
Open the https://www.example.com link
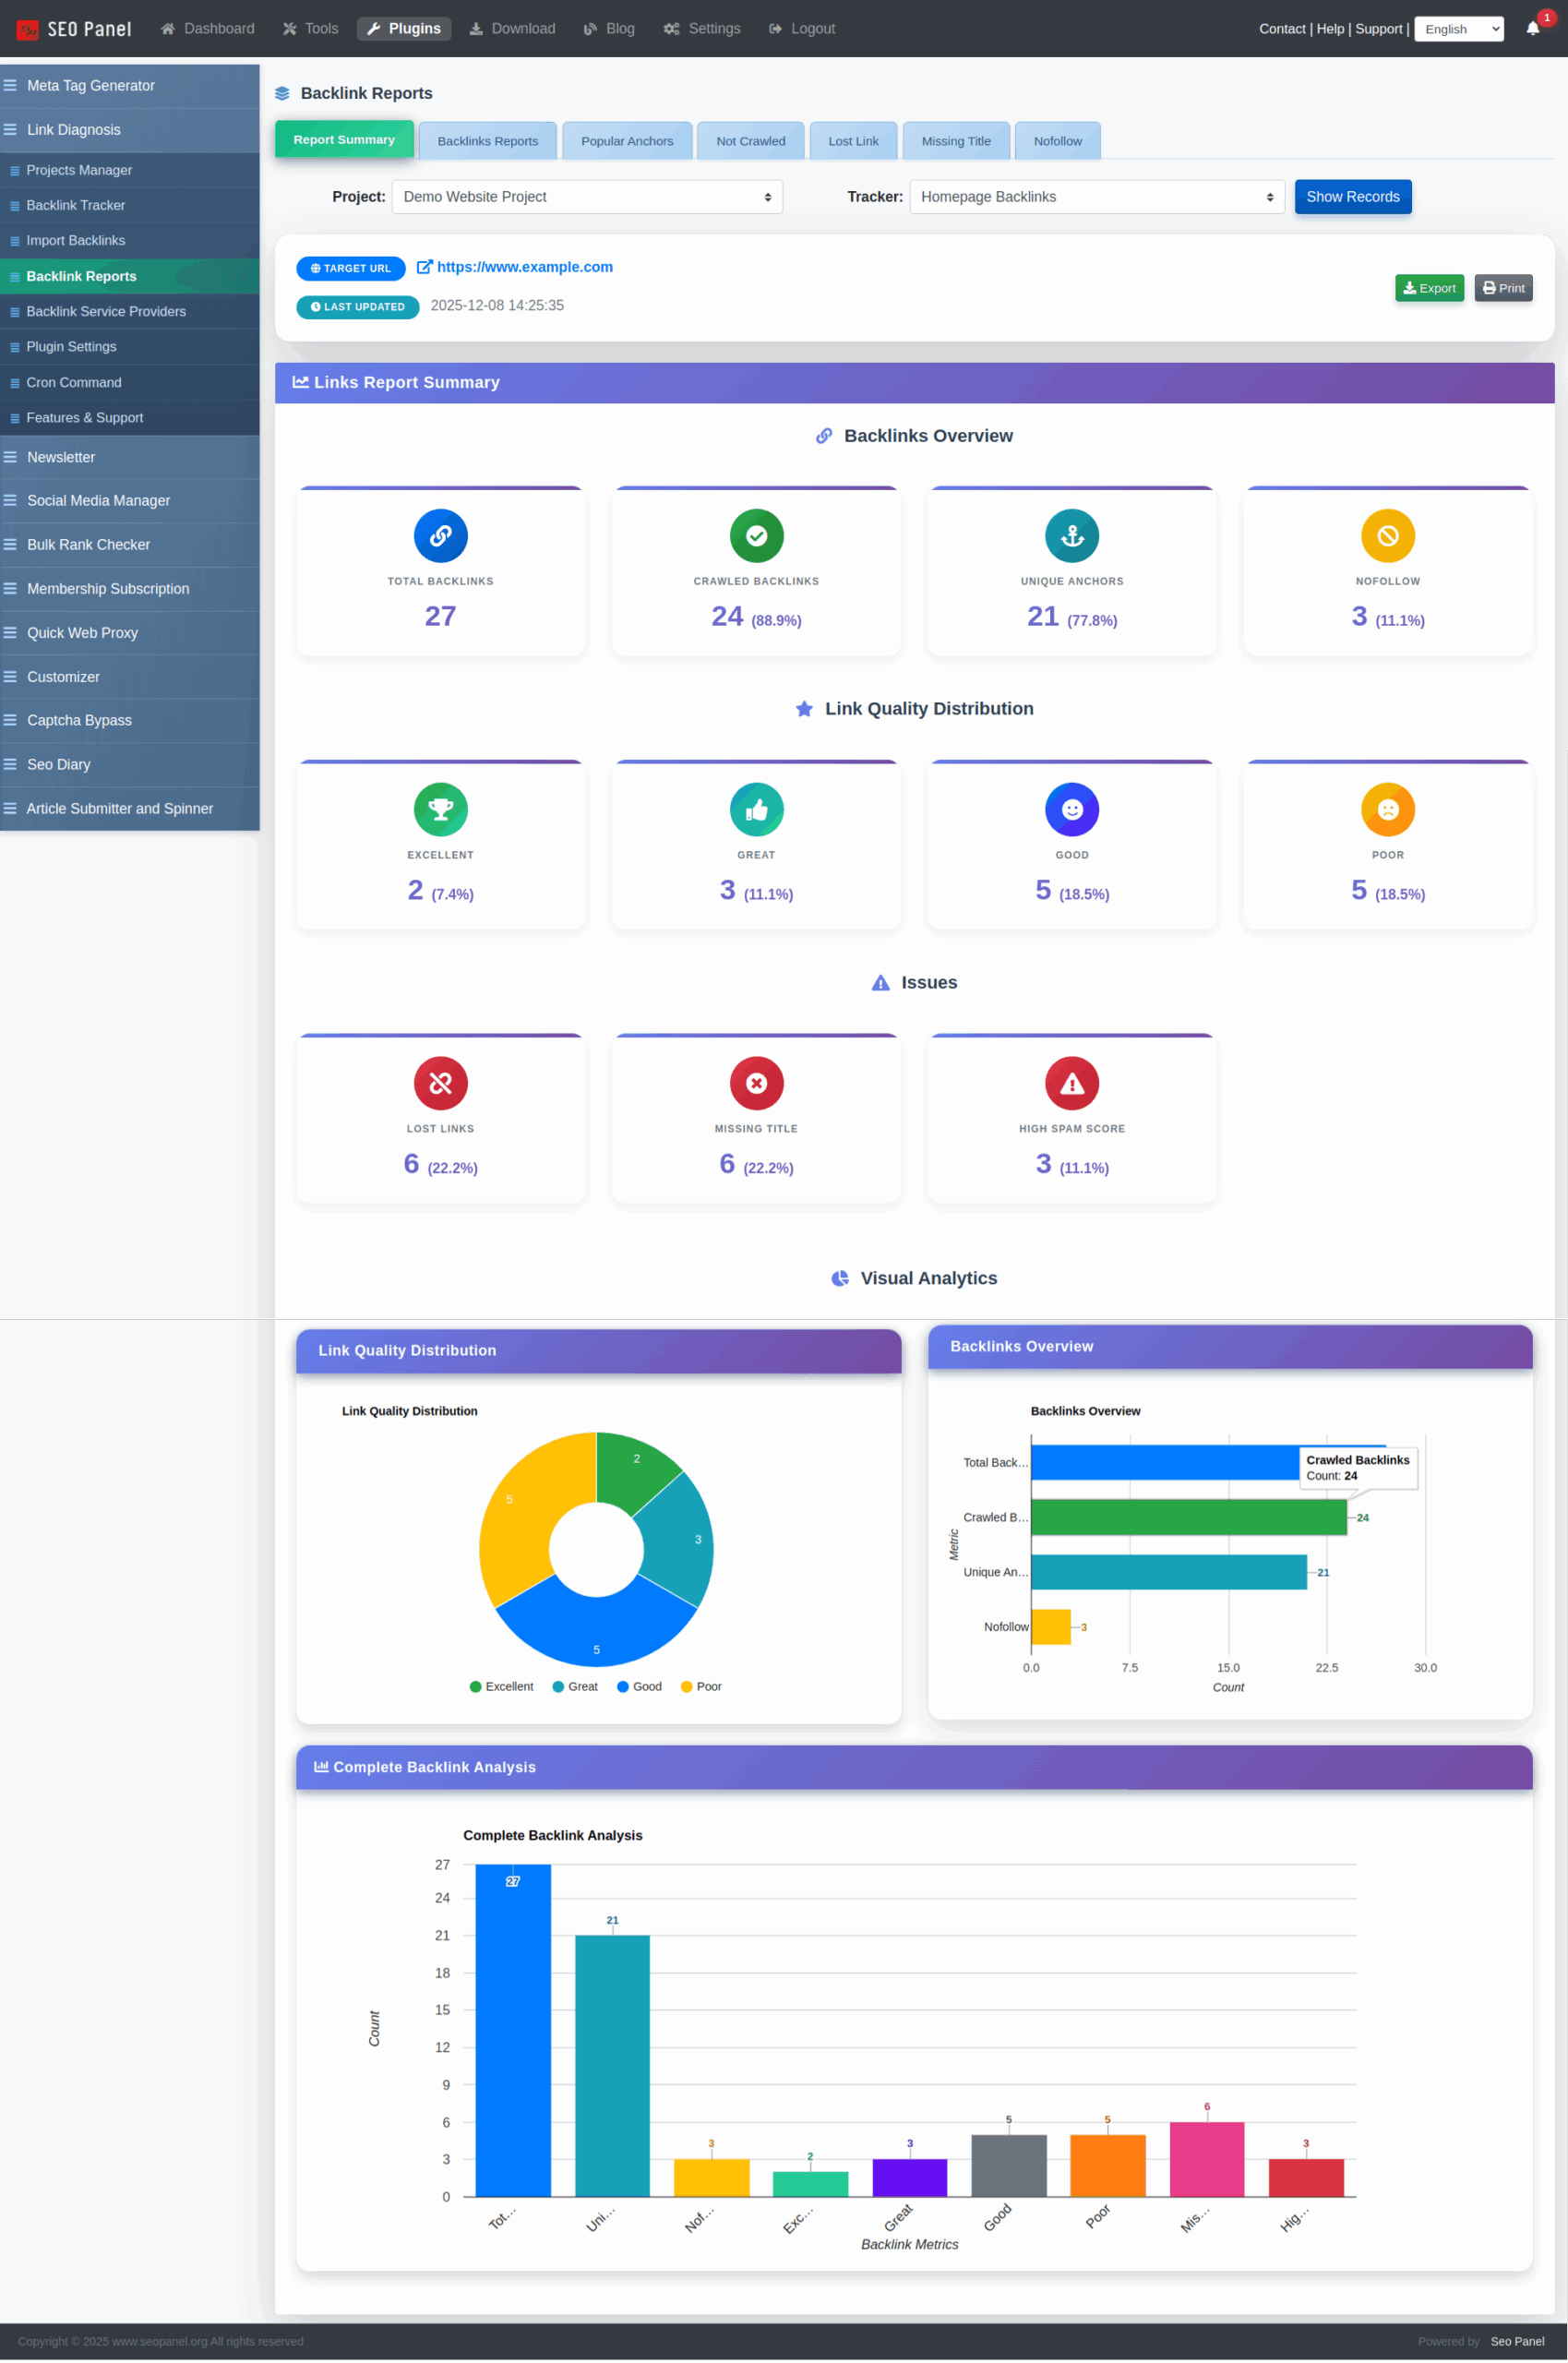(x=525, y=267)
